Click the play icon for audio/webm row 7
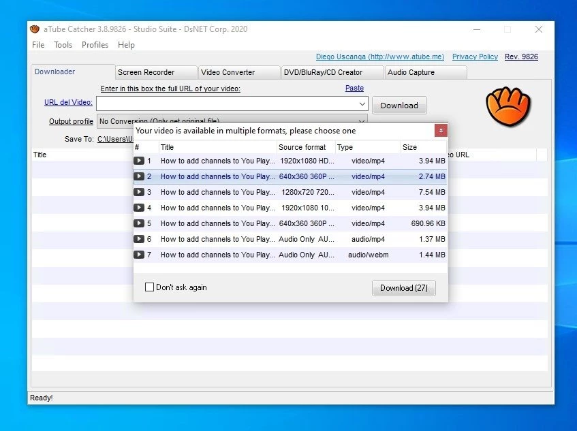The width and height of the screenshot is (577, 431). pyautogui.click(x=139, y=255)
